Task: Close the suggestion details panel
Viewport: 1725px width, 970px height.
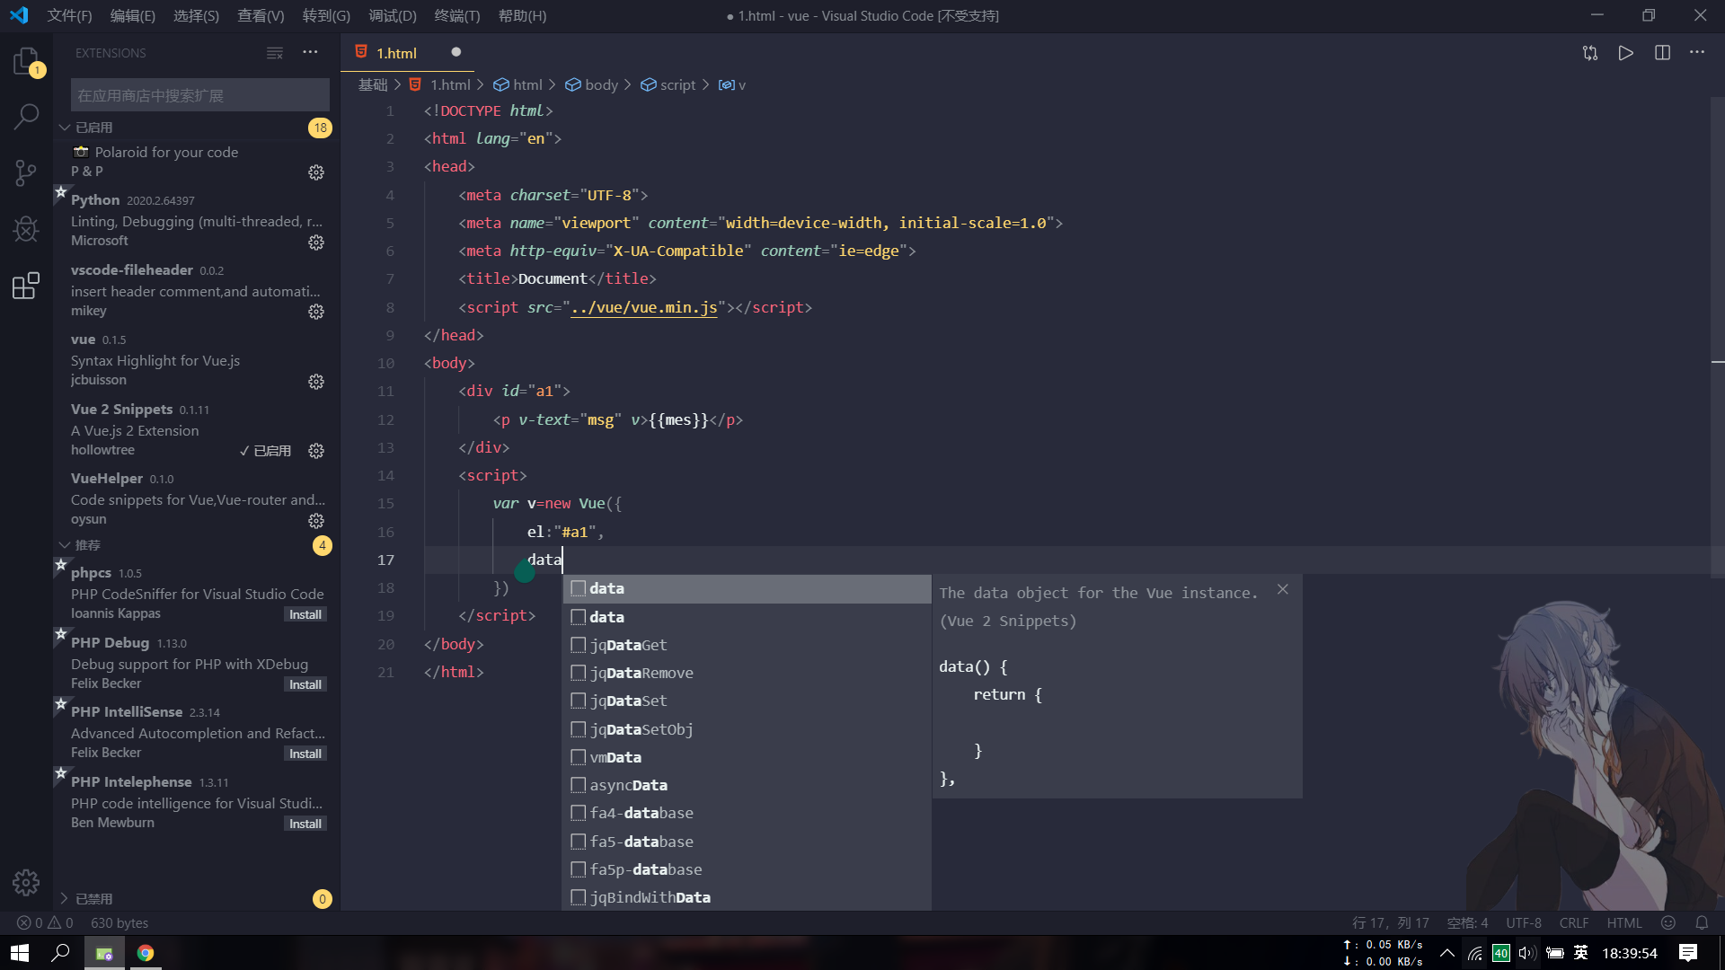Action: (x=1283, y=589)
